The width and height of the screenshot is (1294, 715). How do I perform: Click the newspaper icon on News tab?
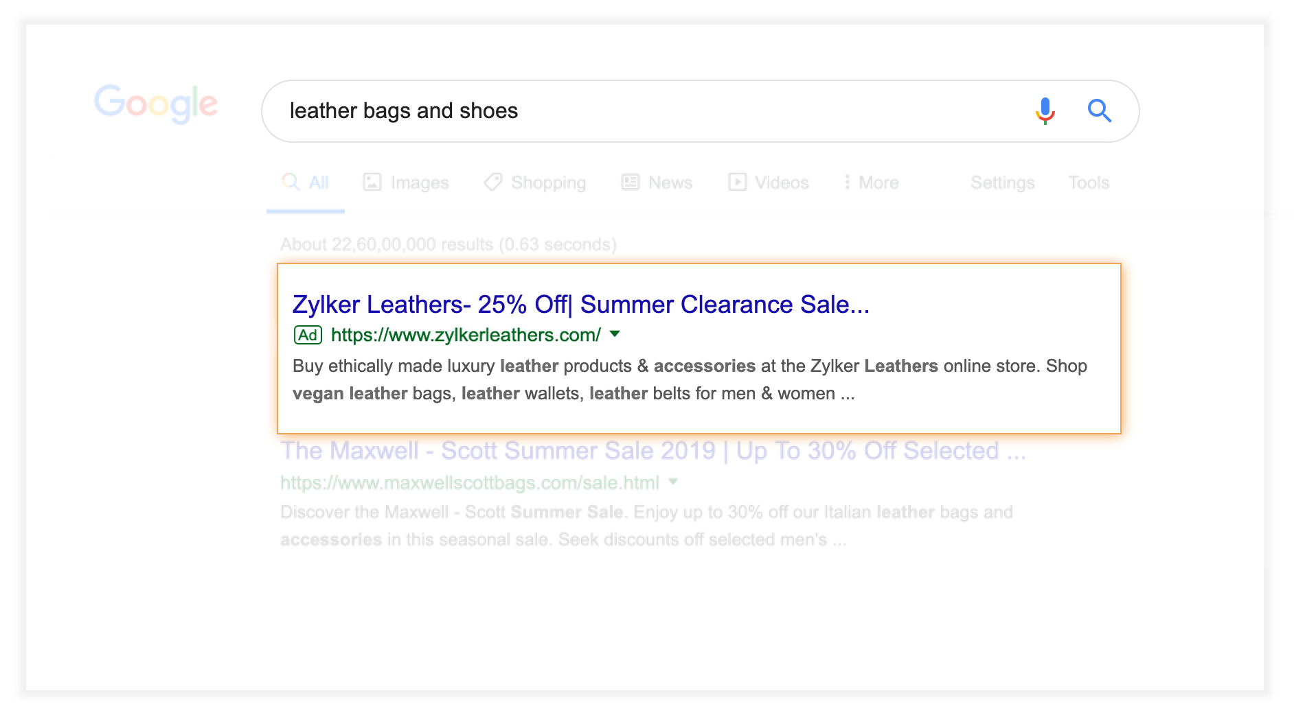click(x=631, y=182)
